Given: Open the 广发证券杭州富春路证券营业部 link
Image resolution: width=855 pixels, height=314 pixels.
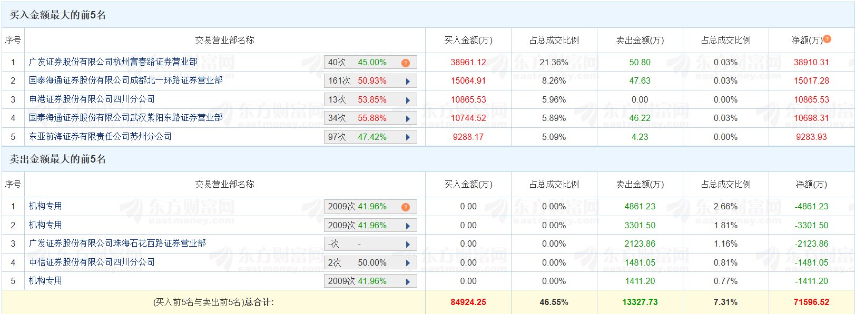Looking at the screenshot, I should tap(113, 62).
